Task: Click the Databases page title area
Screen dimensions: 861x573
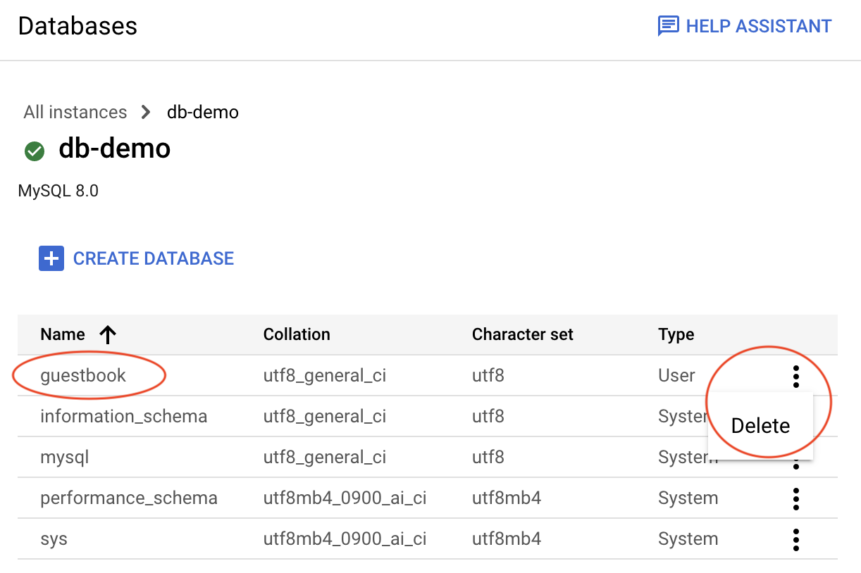Action: [x=78, y=26]
